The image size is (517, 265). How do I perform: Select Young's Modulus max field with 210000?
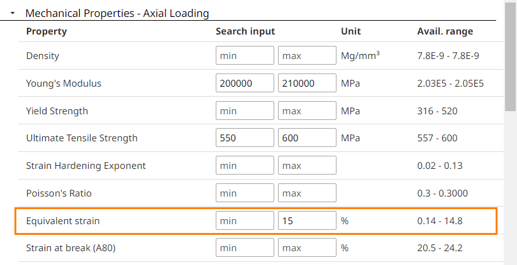(x=307, y=84)
